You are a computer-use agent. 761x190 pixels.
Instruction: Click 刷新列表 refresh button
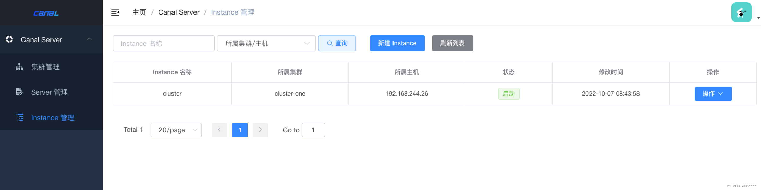pos(452,43)
